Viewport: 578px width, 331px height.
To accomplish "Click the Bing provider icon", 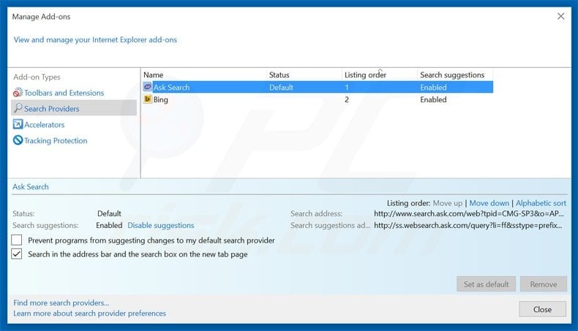I will tap(148, 99).
